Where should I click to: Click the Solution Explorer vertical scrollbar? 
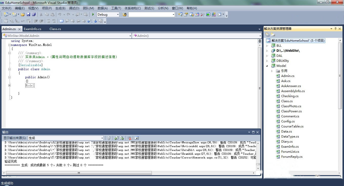coord(340,76)
